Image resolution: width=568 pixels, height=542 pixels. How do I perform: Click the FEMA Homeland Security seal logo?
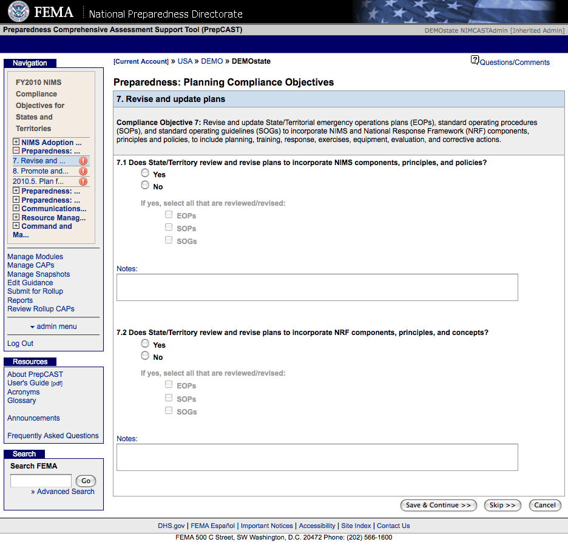pos(18,12)
